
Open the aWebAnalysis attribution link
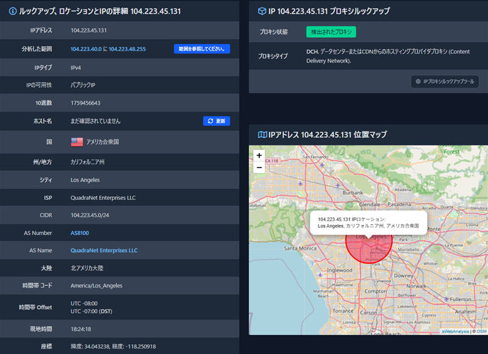pyautogui.click(x=455, y=331)
